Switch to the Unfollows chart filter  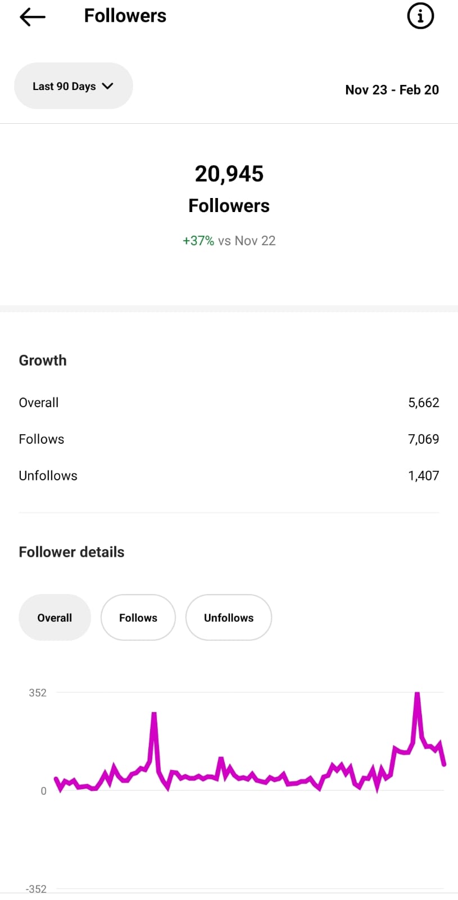tap(229, 618)
